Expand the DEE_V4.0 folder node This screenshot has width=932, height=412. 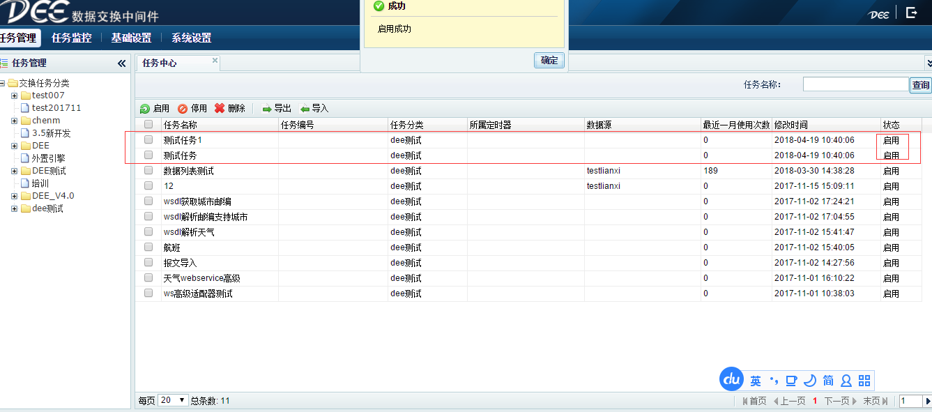(14, 196)
